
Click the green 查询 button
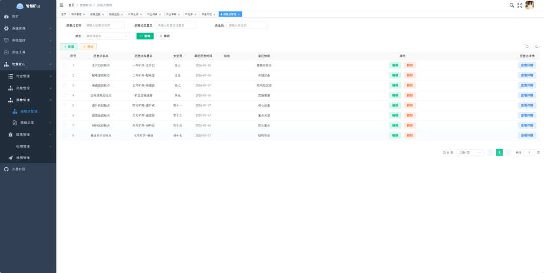(x=145, y=36)
